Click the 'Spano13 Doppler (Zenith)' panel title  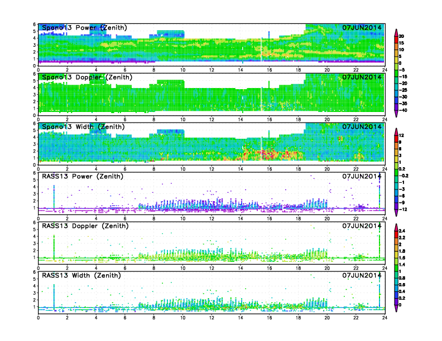click(87, 77)
